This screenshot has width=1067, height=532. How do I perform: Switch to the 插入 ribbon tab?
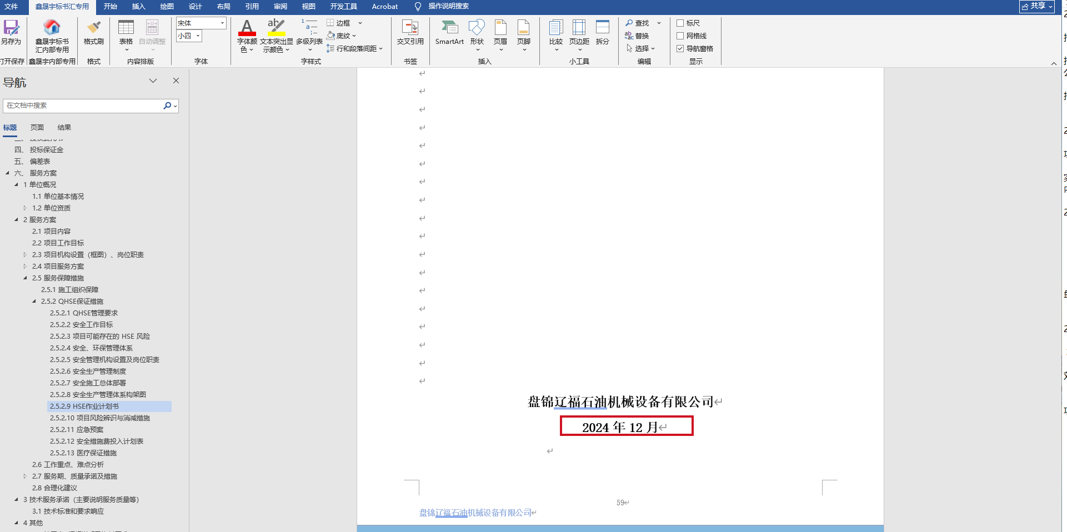tap(138, 7)
